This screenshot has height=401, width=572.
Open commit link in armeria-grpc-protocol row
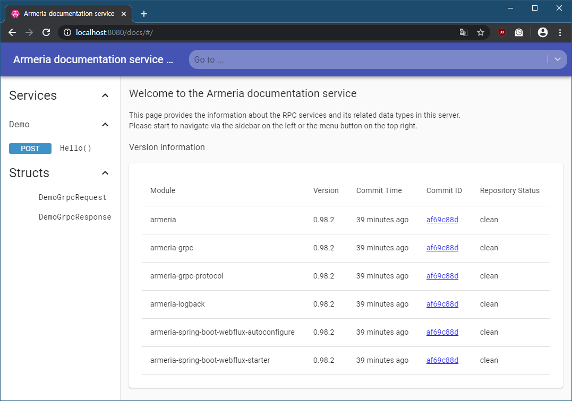pos(442,276)
